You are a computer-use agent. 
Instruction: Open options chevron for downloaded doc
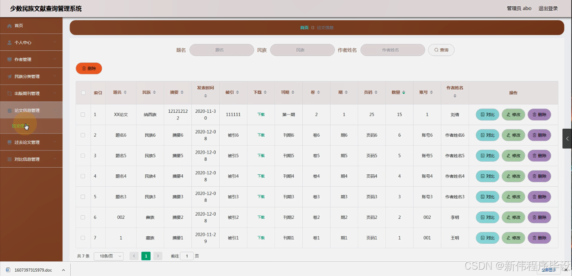pyautogui.click(x=63, y=270)
